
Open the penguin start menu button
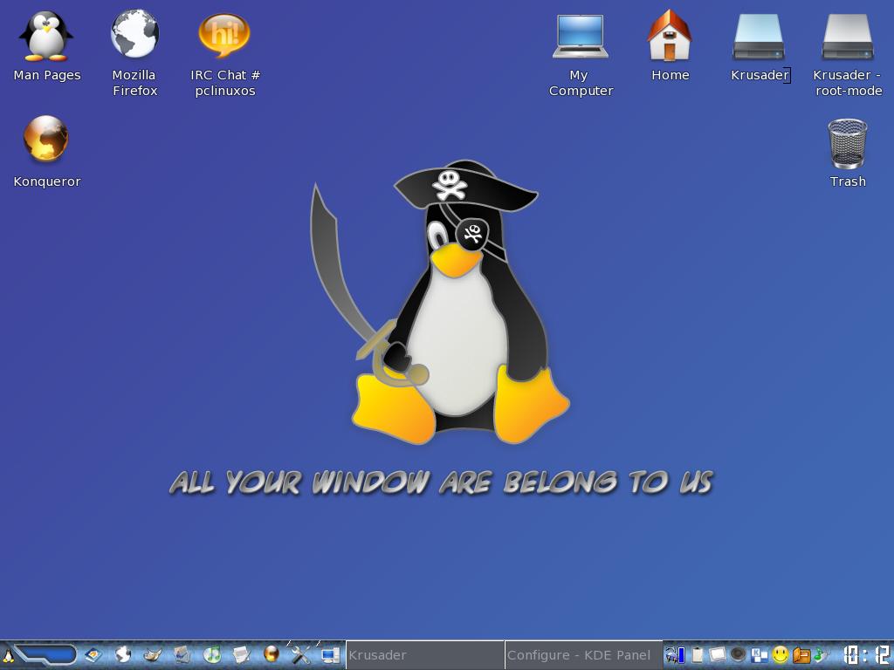7,654
